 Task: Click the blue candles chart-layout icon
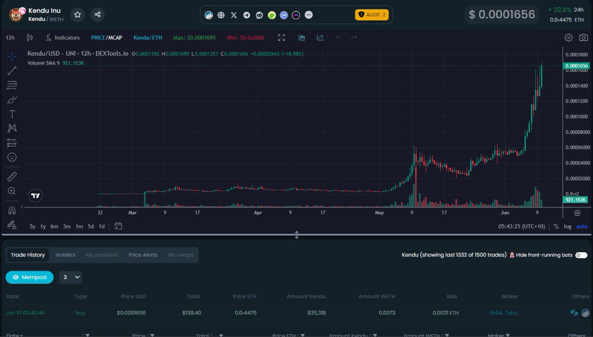click(x=301, y=38)
